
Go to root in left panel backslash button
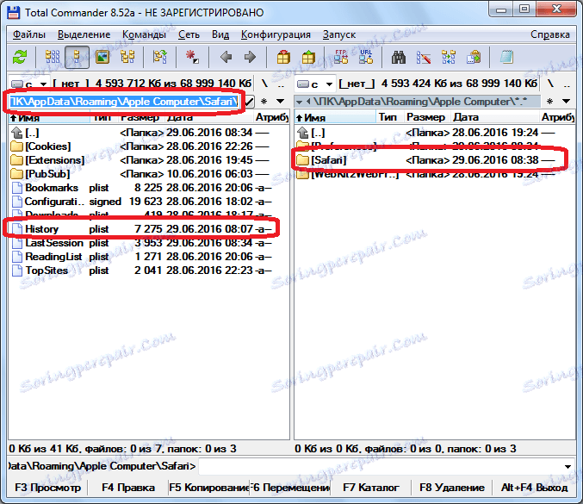click(264, 84)
